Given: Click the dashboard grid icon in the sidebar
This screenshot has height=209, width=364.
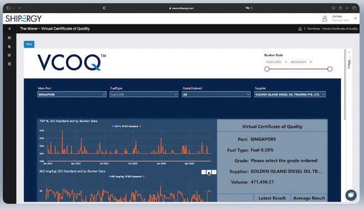Looking at the screenshot, I should tap(9, 38).
